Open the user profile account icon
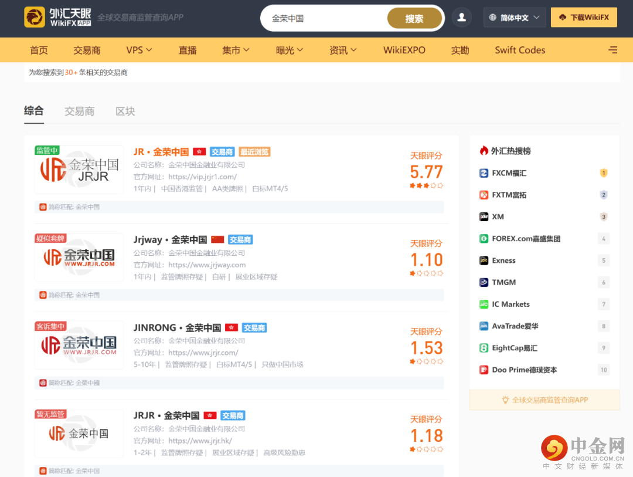The height and width of the screenshot is (477, 633). [461, 17]
